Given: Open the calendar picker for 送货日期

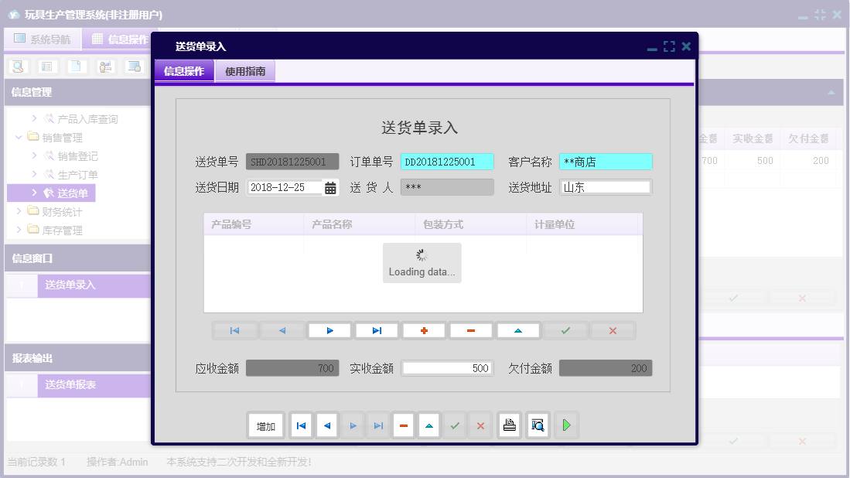Looking at the screenshot, I should 332,186.
